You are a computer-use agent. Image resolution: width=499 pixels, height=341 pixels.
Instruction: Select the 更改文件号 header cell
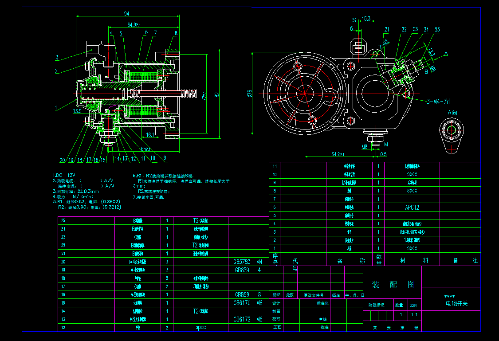click(314, 295)
